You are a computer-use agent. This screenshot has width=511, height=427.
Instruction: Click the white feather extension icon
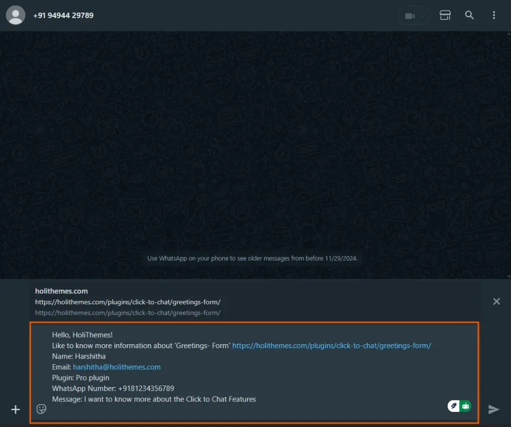(x=453, y=406)
